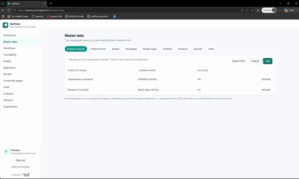Open browser settings three-dots menu
Viewport: 299px width, 179px height.
point(280,10)
